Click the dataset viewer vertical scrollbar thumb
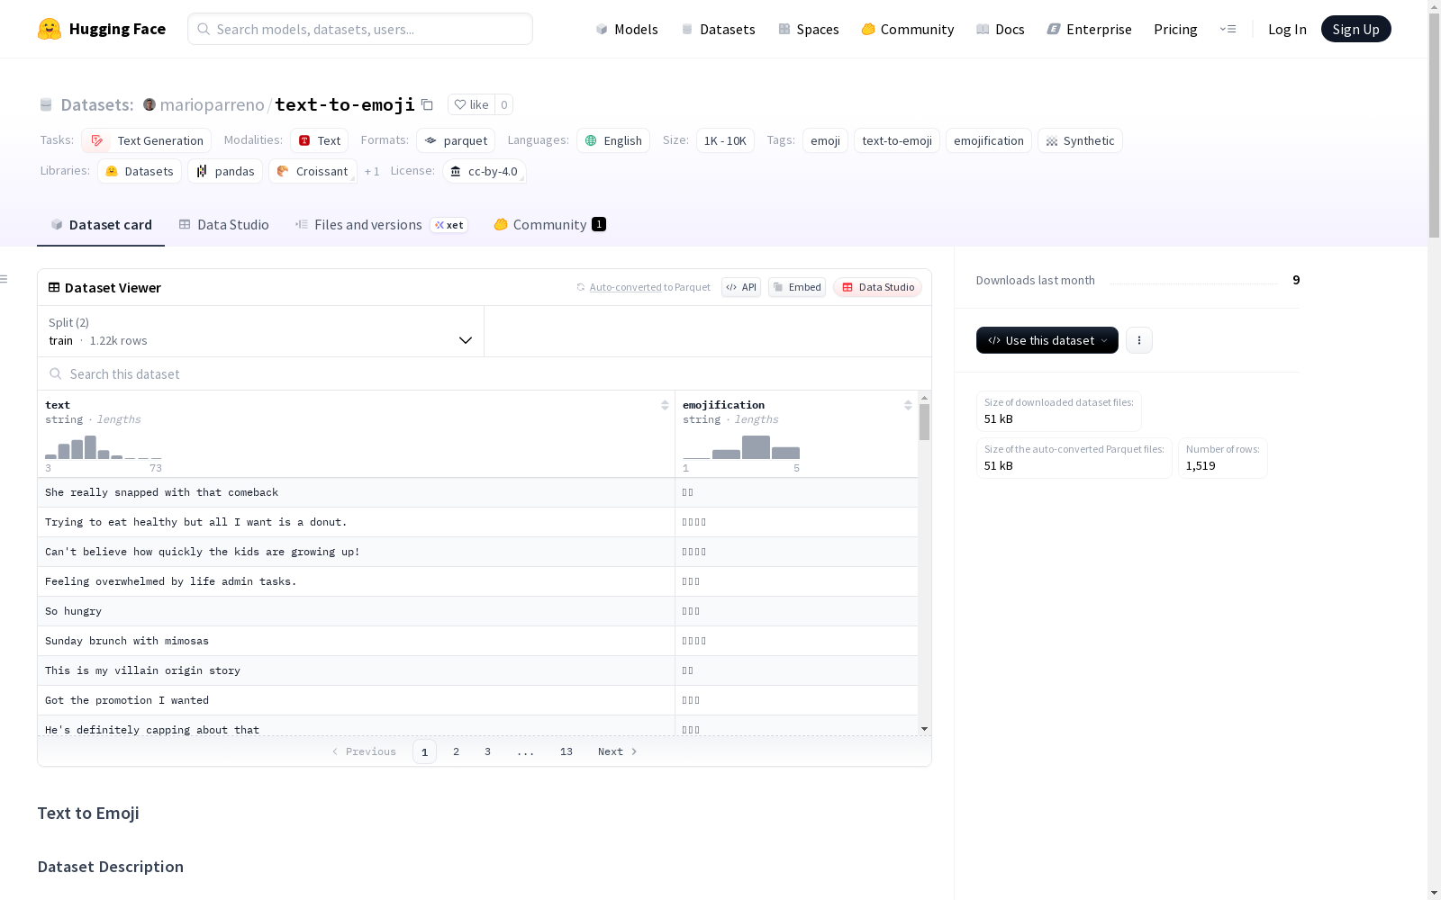 (924, 421)
